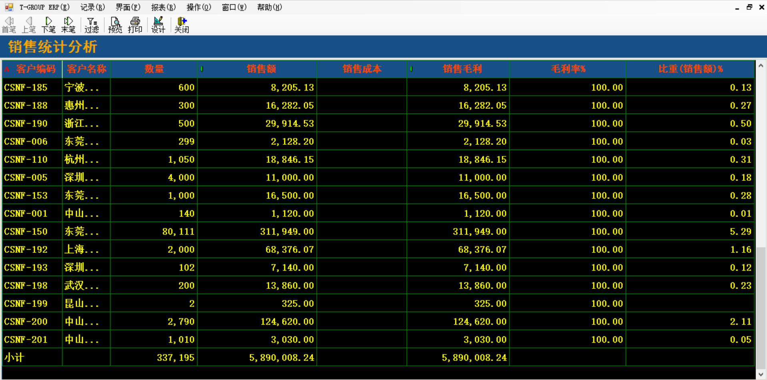Select customer code CSNF-005
This screenshot has width=767, height=380.
tap(26, 178)
